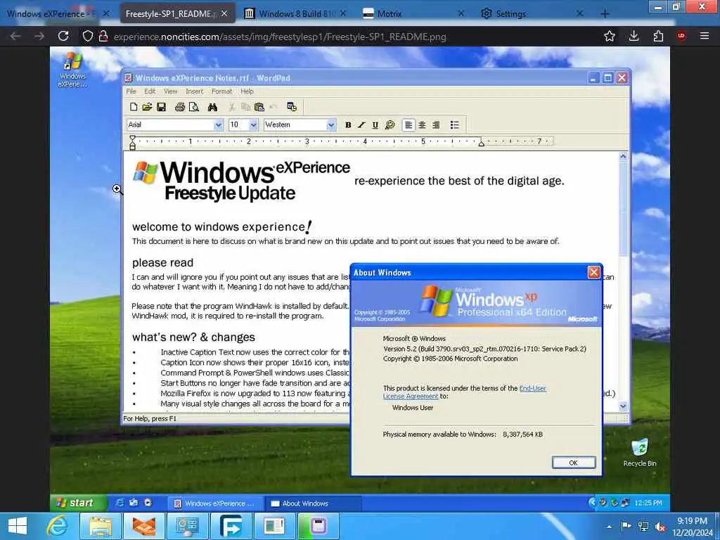Click the insecure padlock icon in address bar
720x540 pixels.
pyautogui.click(x=103, y=37)
